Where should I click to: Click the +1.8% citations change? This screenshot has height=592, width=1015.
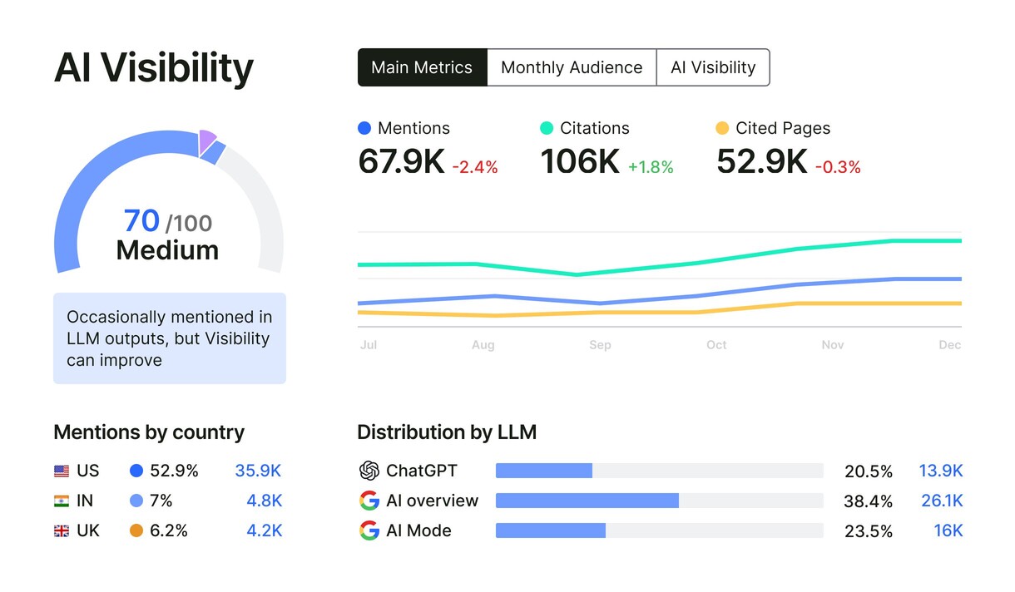click(651, 167)
